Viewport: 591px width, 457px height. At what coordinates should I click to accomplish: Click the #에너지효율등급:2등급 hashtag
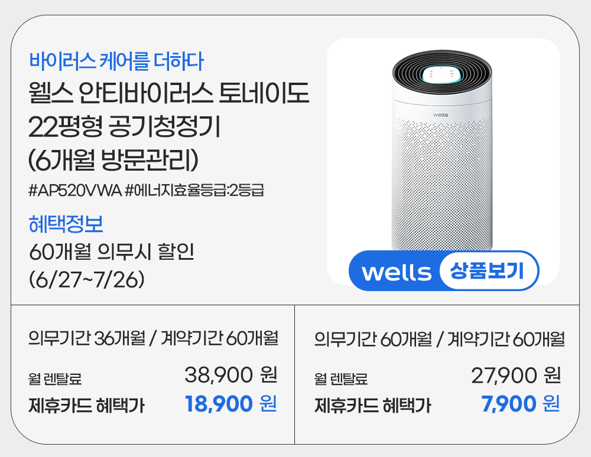coord(195,191)
